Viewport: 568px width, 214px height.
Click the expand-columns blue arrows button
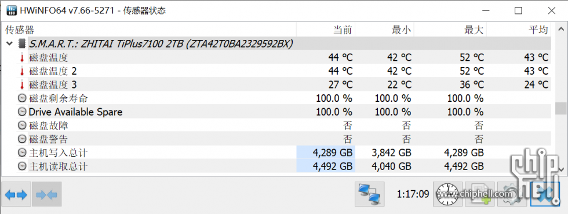[x=16, y=194]
